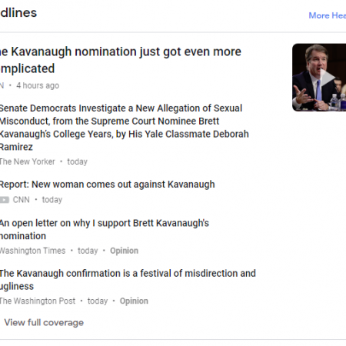Click View full coverage

[44, 322]
